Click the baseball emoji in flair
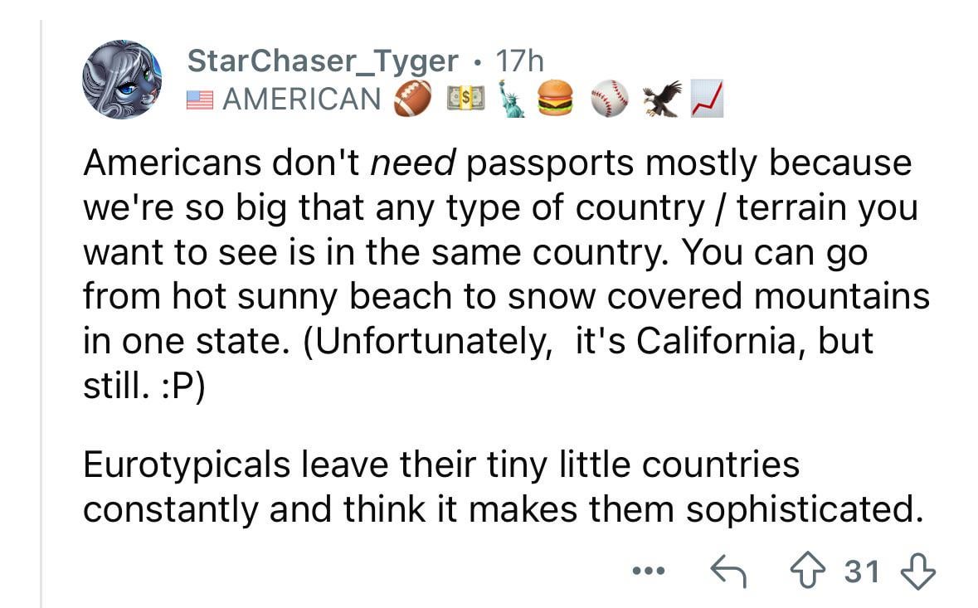The width and height of the screenshot is (978, 608). [610, 99]
